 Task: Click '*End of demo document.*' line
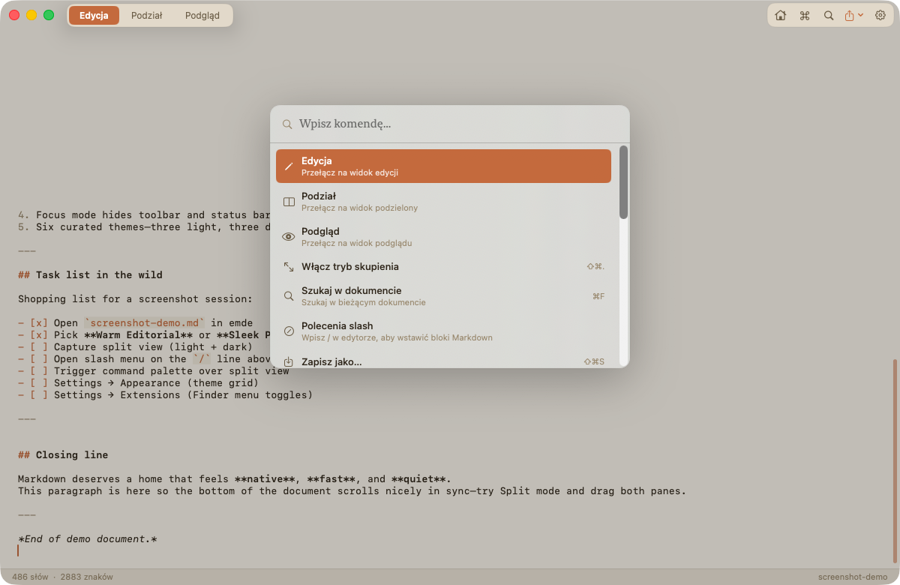point(87,538)
